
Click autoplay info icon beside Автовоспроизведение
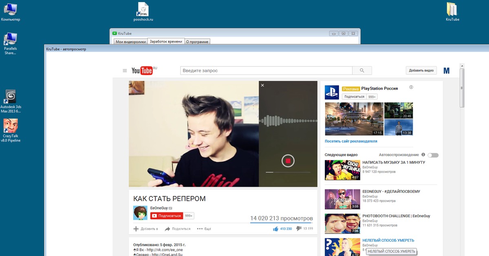click(423, 154)
